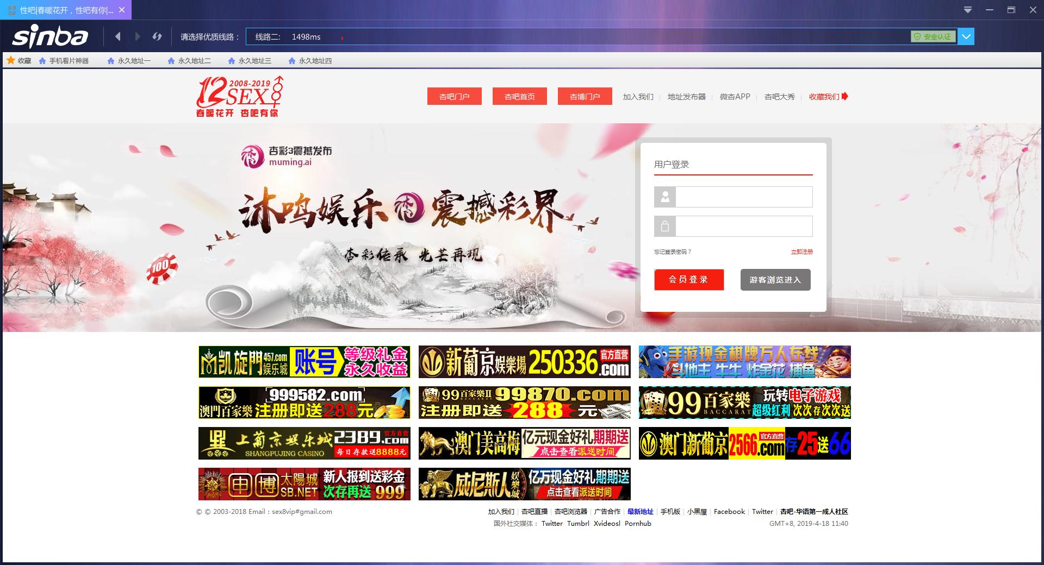Click the 手机版 footer link

[670, 512]
